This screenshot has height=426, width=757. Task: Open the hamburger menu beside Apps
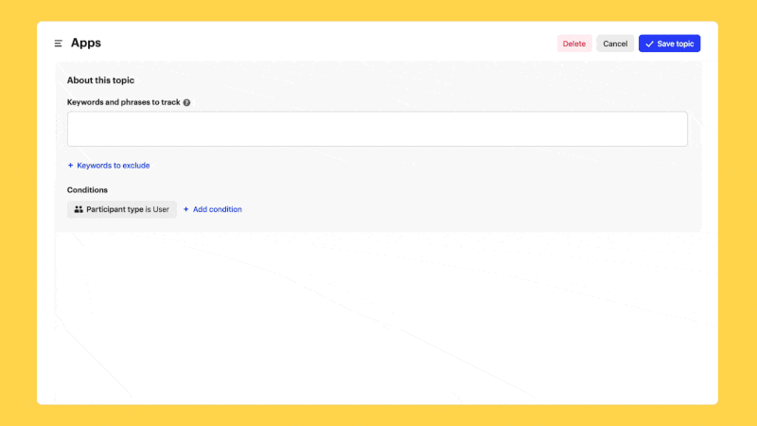pos(59,44)
